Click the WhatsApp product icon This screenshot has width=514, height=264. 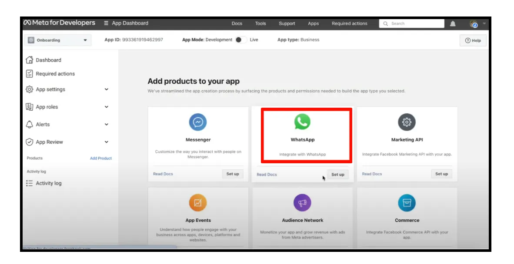[x=302, y=122]
